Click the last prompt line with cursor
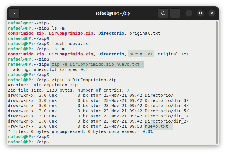 (x=30, y=142)
